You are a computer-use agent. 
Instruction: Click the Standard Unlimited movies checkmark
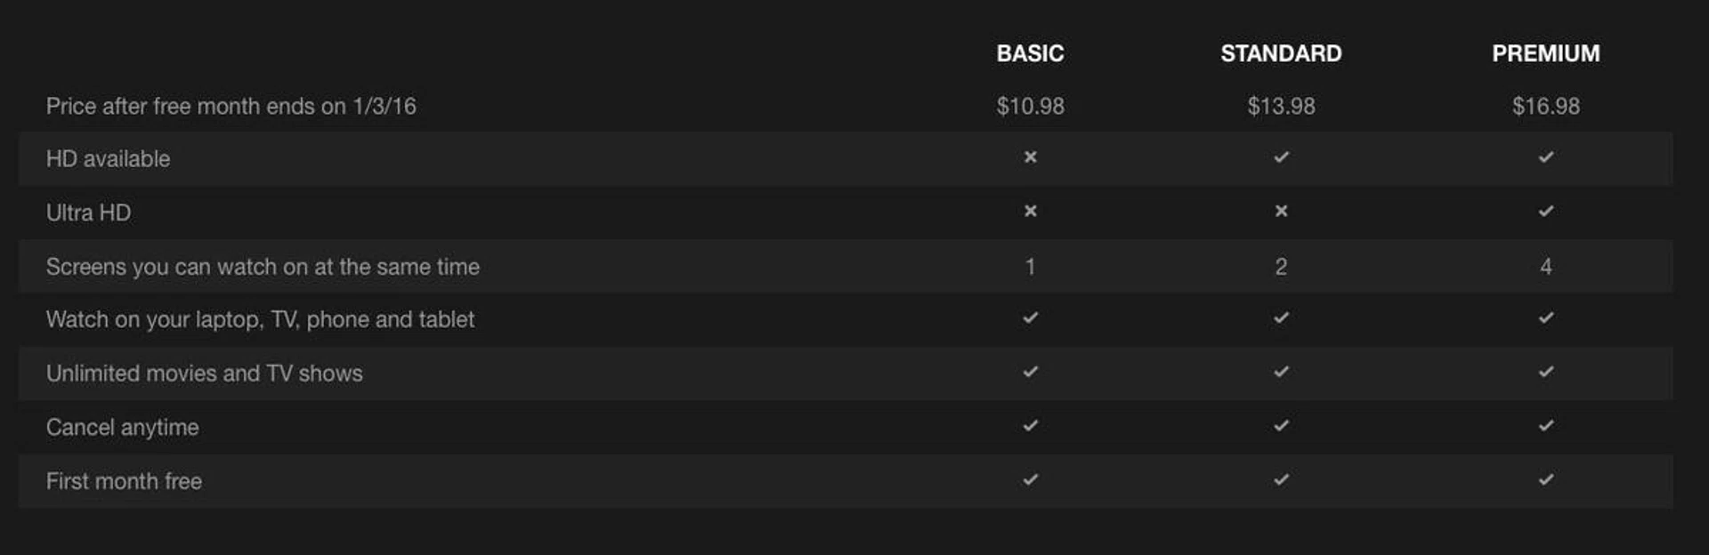tap(1281, 372)
